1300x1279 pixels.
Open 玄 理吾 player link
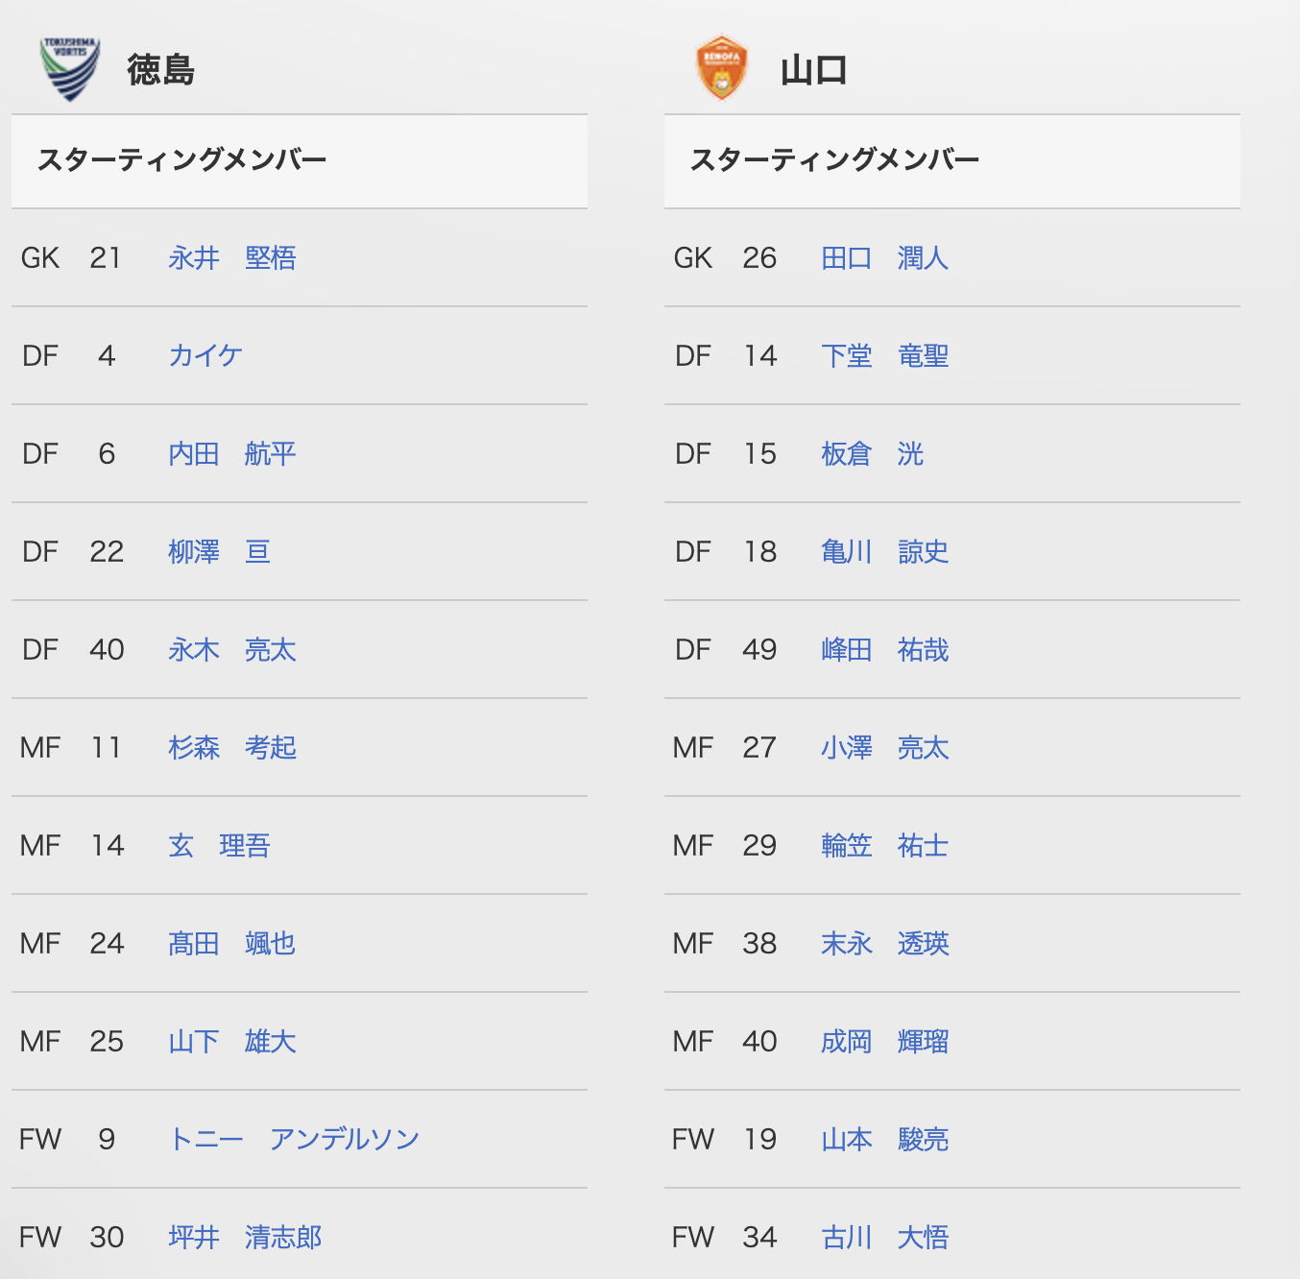click(219, 846)
